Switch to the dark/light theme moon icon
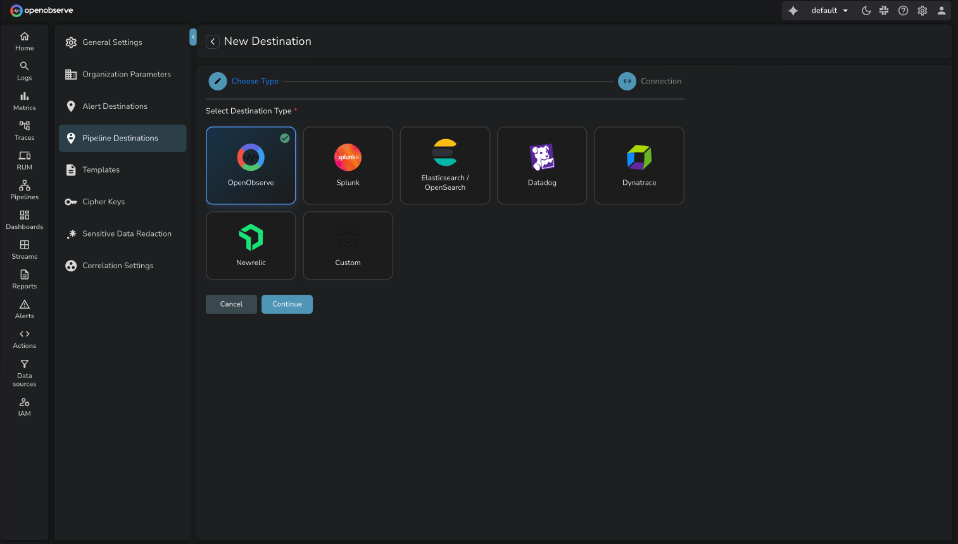The height and width of the screenshot is (544, 958). click(x=866, y=10)
